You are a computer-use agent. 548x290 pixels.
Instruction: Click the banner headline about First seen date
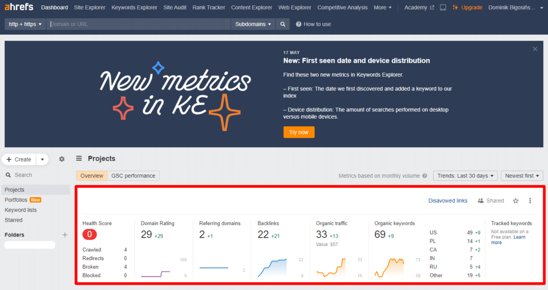[356, 60]
